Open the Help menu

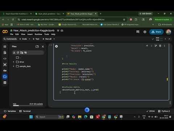tap(53, 34)
